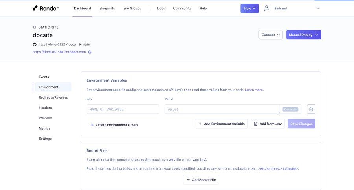354x190 pixels.
Task: Open the Manual Deploy dropdown
Action: (x=303, y=35)
